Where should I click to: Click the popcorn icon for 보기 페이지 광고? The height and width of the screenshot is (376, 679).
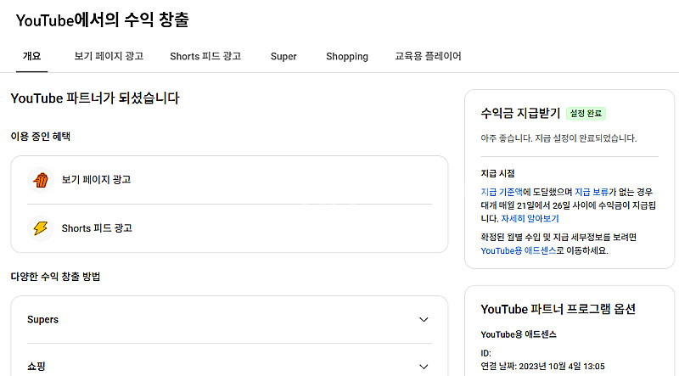(x=41, y=180)
